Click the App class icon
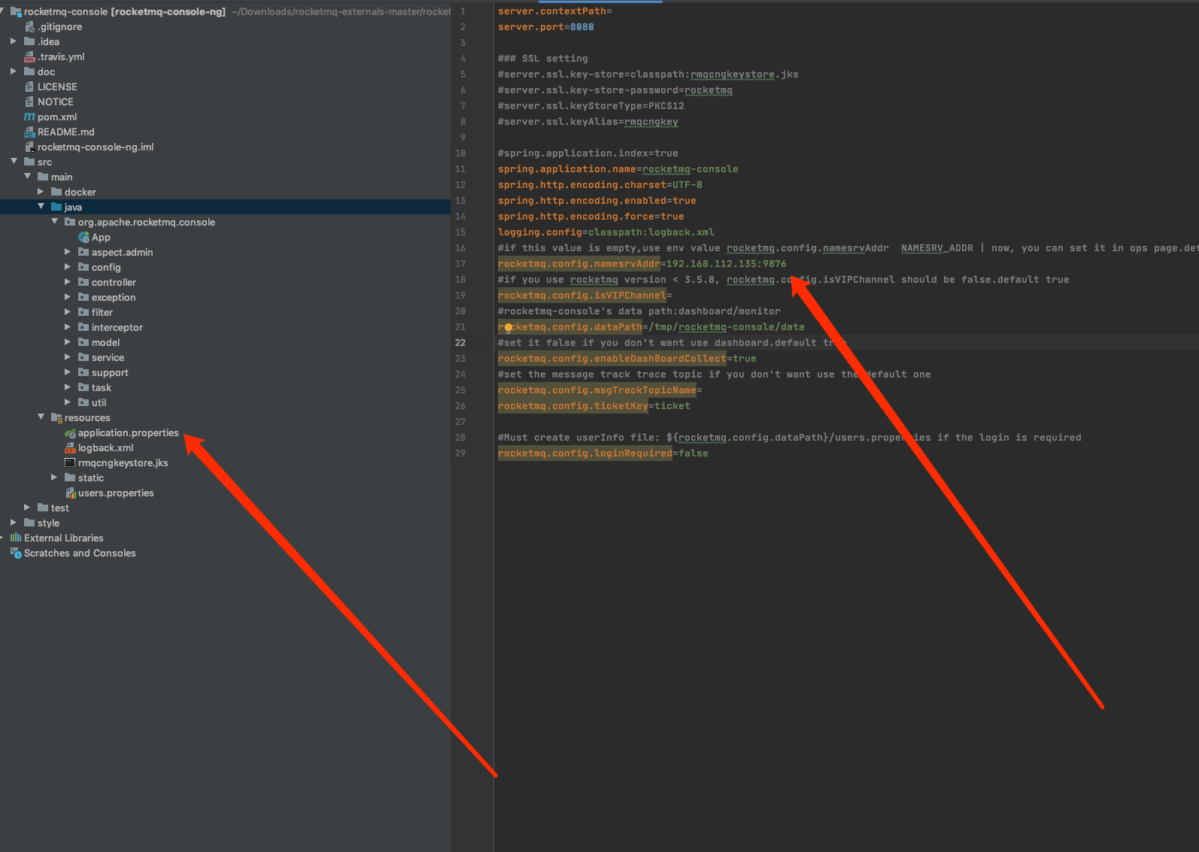This screenshot has width=1199, height=852. pyautogui.click(x=83, y=238)
